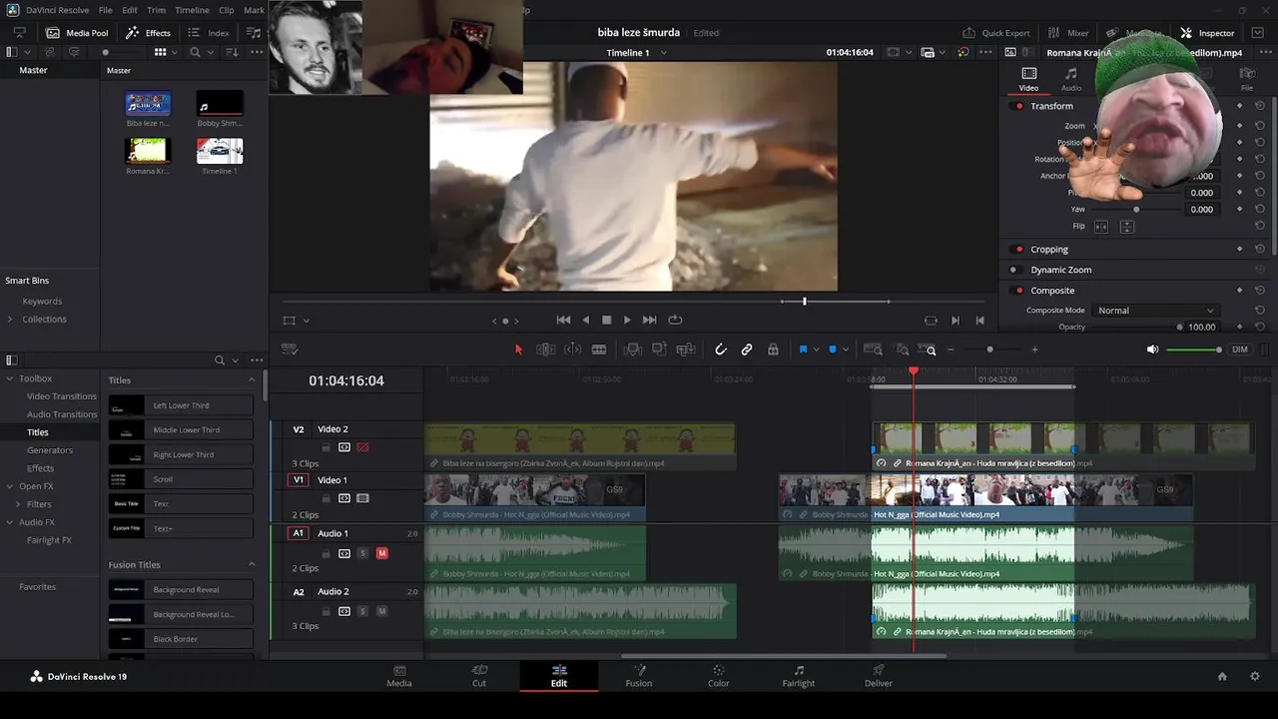Collapse the Titles list section
This screenshot has height=719, width=1278.
pyautogui.click(x=252, y=380)
